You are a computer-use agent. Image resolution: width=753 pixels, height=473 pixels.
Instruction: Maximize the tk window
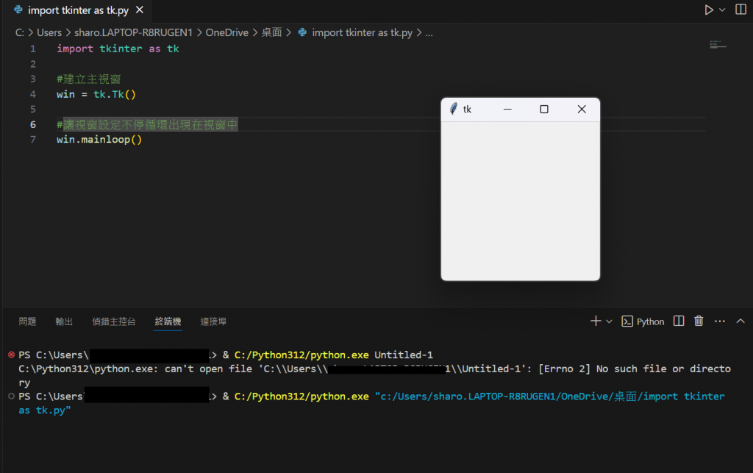[x=544, y=110]
